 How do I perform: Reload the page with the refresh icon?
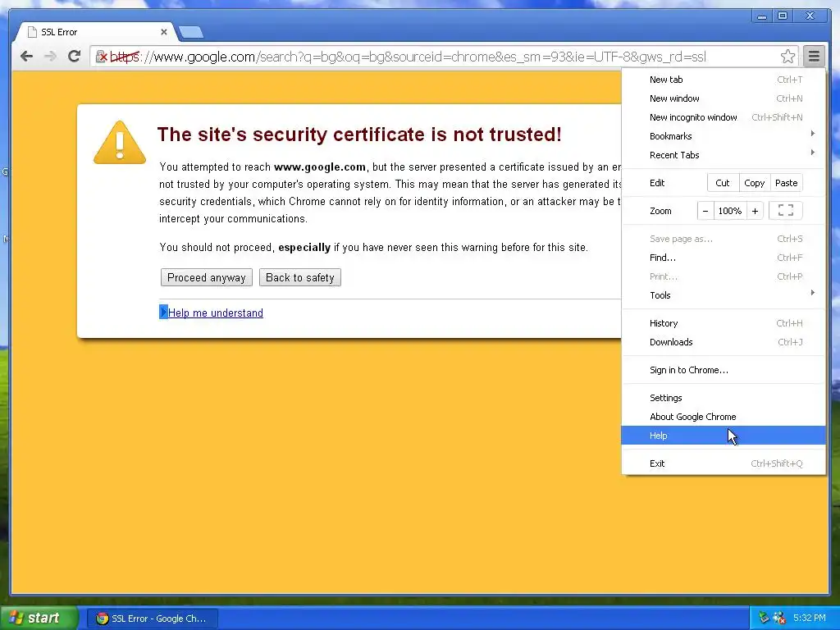pyautogui.click(x=74, y=56)
